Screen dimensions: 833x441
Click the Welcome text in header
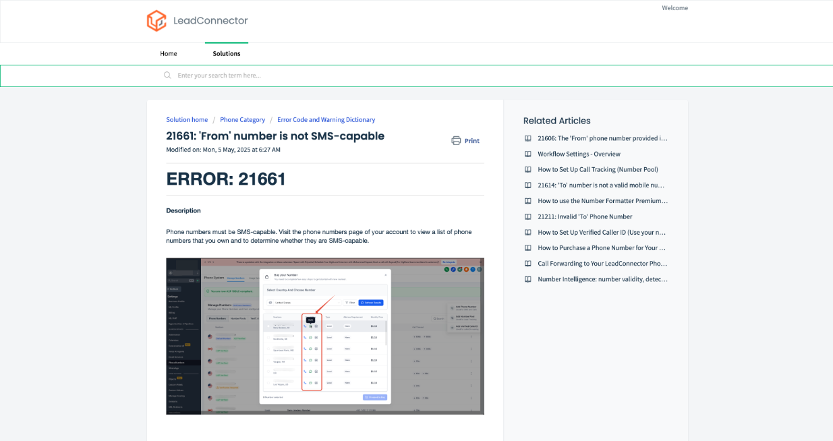click(674, 8)
